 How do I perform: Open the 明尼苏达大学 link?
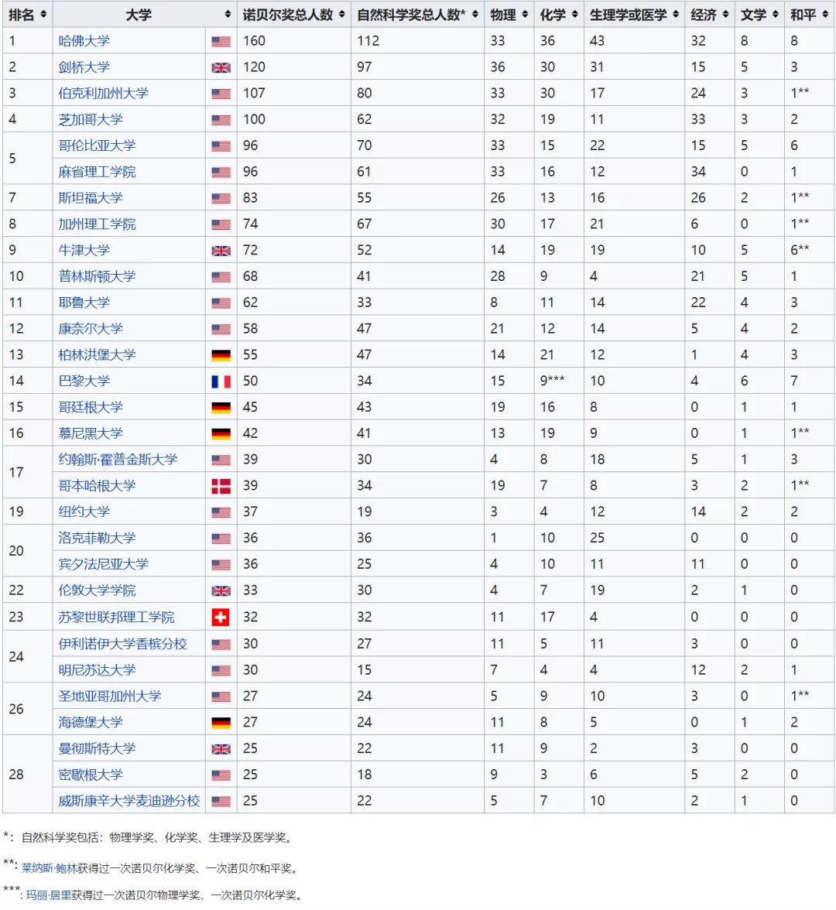point(97,670)
